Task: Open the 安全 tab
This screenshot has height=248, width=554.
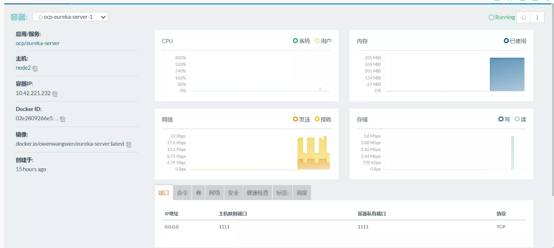Action: [233, 193]
